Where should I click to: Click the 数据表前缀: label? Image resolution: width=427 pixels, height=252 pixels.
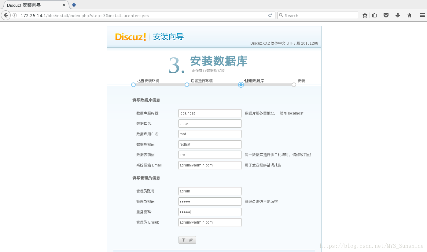[146, 155]
